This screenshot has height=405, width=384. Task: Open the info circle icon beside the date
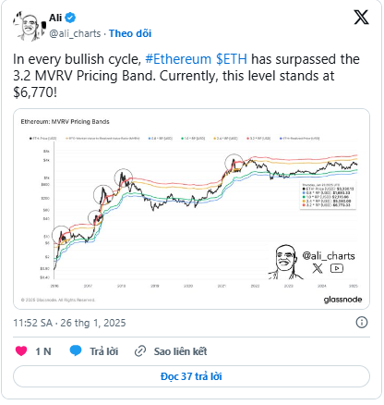point(362,323)
